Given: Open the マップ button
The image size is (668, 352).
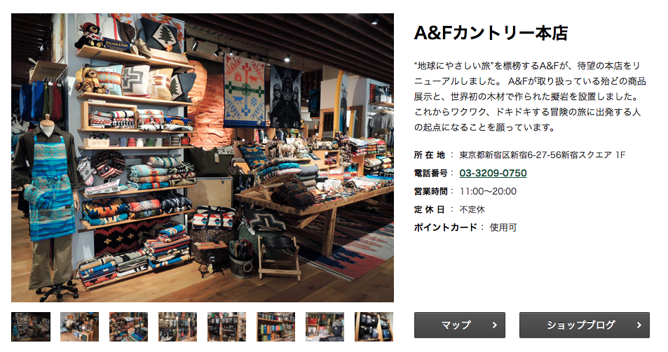Looking at the screenshot, I should point(460,325).
